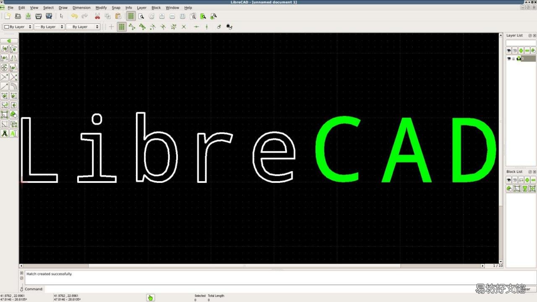Toggle the grid display in top toolbar

(131, 16)
